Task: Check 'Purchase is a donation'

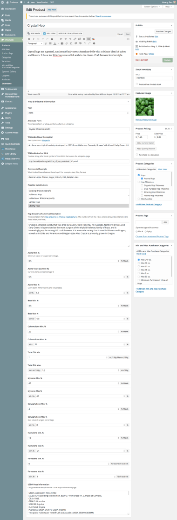Action: click(x=137, y=154)
